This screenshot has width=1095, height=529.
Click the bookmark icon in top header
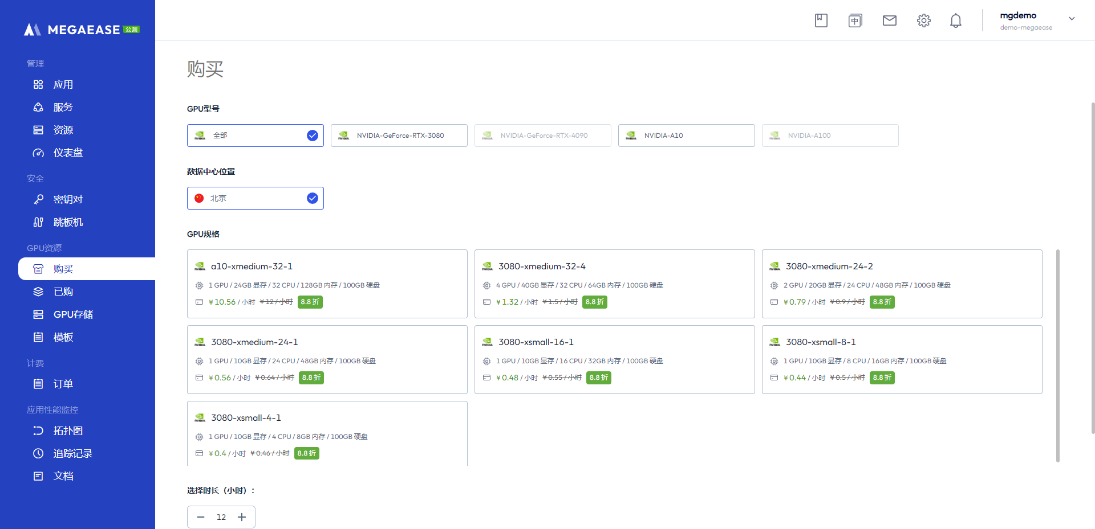[821, 20]
